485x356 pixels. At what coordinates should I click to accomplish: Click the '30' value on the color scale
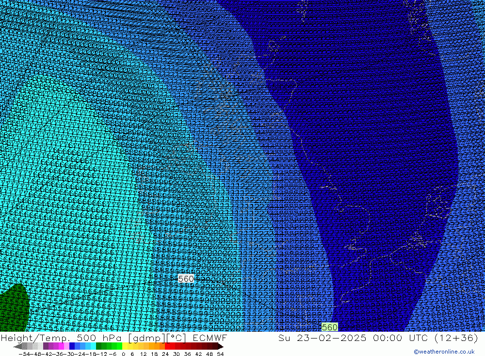pos(177,354)
